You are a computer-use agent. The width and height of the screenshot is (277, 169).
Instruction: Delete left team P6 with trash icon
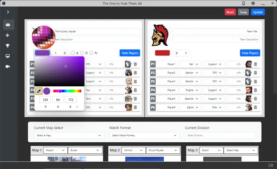coord(135,107)
